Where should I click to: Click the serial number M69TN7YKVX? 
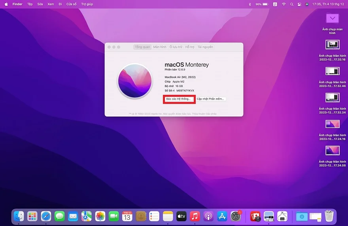pos(185,91)
